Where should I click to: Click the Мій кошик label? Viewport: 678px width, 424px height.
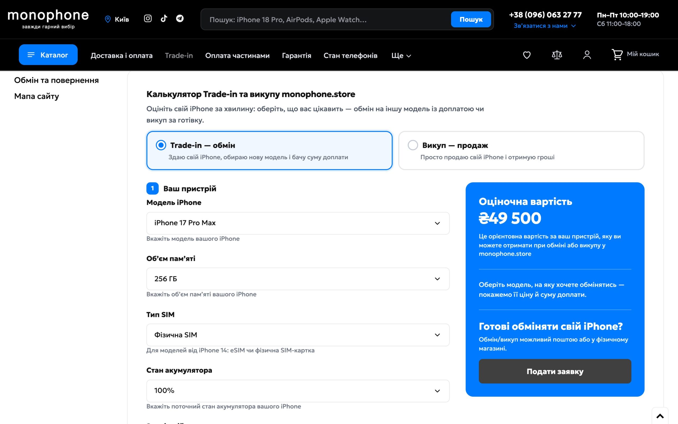(x=643, y=54)
